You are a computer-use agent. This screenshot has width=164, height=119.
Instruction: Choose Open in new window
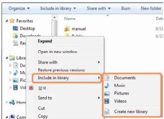pyautogui.click(x=58, y=52)
